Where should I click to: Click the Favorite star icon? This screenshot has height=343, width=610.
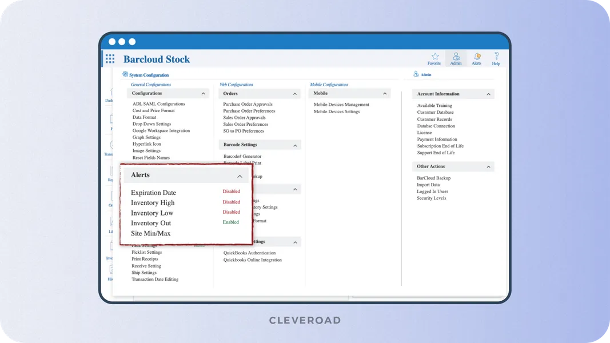tap(434, 57)
